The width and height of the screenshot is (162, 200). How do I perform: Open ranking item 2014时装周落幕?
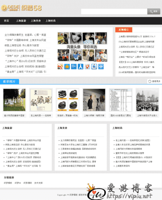point(137,72)
